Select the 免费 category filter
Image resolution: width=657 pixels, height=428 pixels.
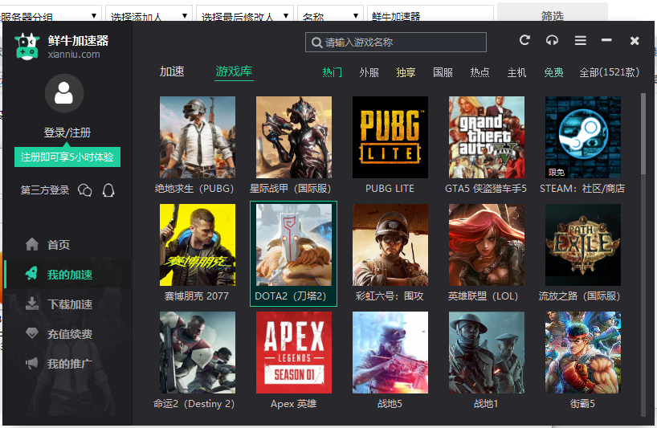point(553,72)
